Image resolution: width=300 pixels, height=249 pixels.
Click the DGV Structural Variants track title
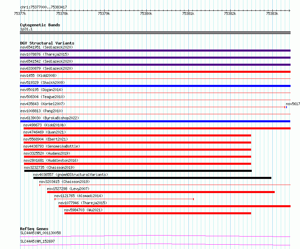(47, 43)
